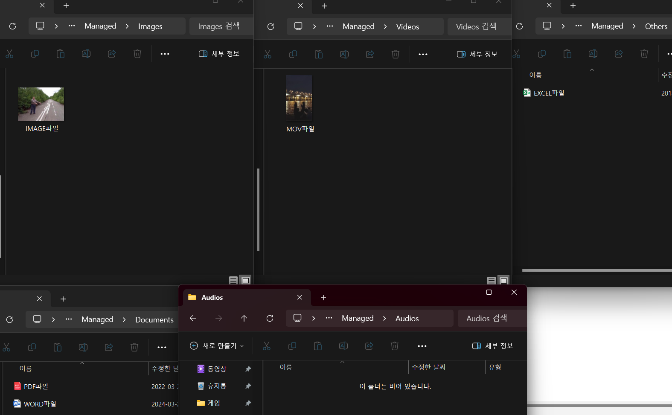Go up one folder level in Audios window

[x=244, y=319]
